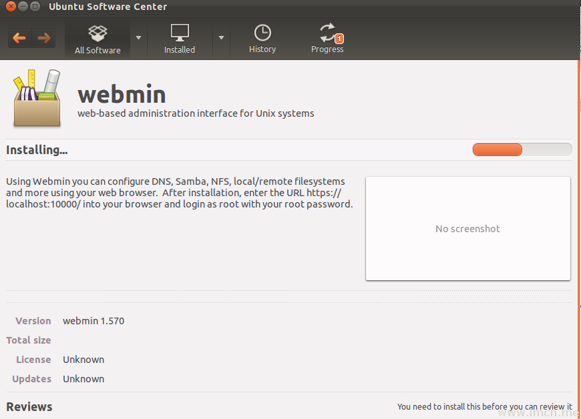Click the webmin title heading
This screenshot has height=419, width=581.
click(122, 94)
